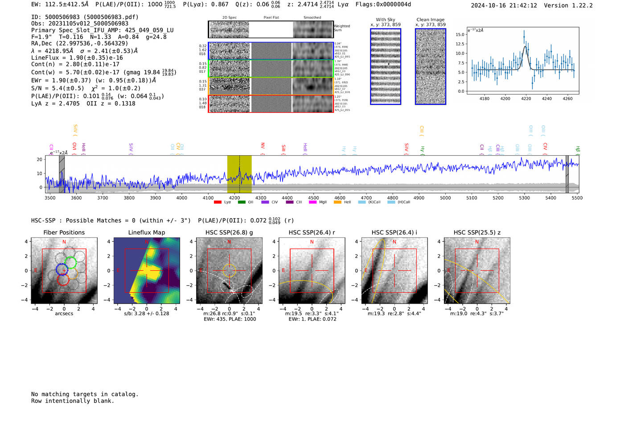Click the 'Pixel Flat' column heading

tap(271, 17)
